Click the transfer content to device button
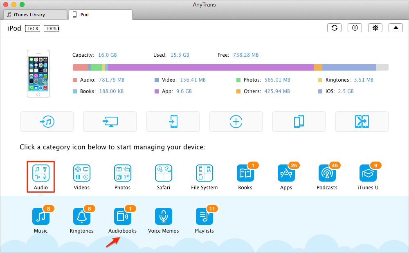The width and height of the screenshot is (409, 253). point(173,122)
